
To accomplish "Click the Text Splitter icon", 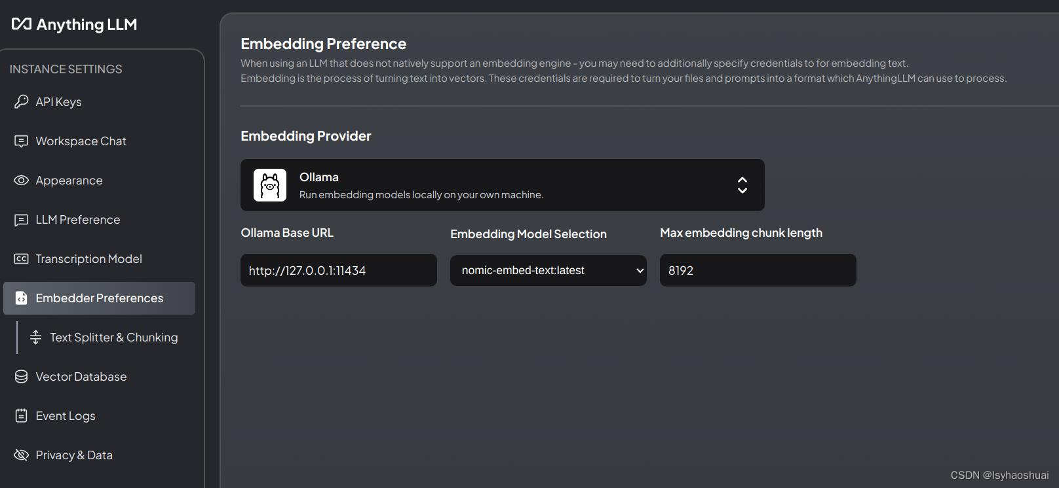I will click(x=36, y=337).
